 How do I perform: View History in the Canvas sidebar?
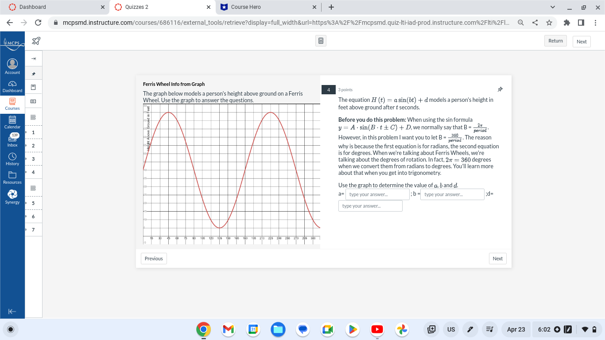12,158
